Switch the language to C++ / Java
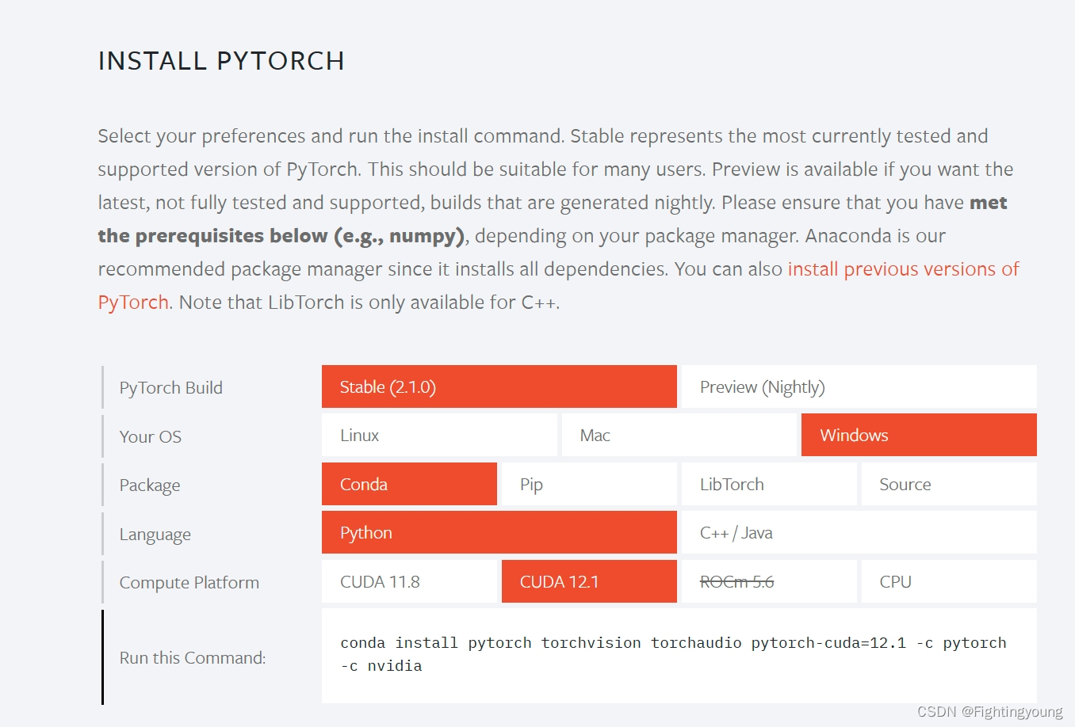This screenshot has width=1075, height=727. 859,532
